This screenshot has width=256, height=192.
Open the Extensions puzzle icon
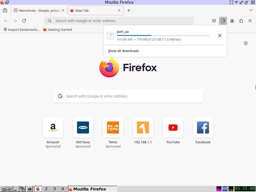tap(241, 21)
